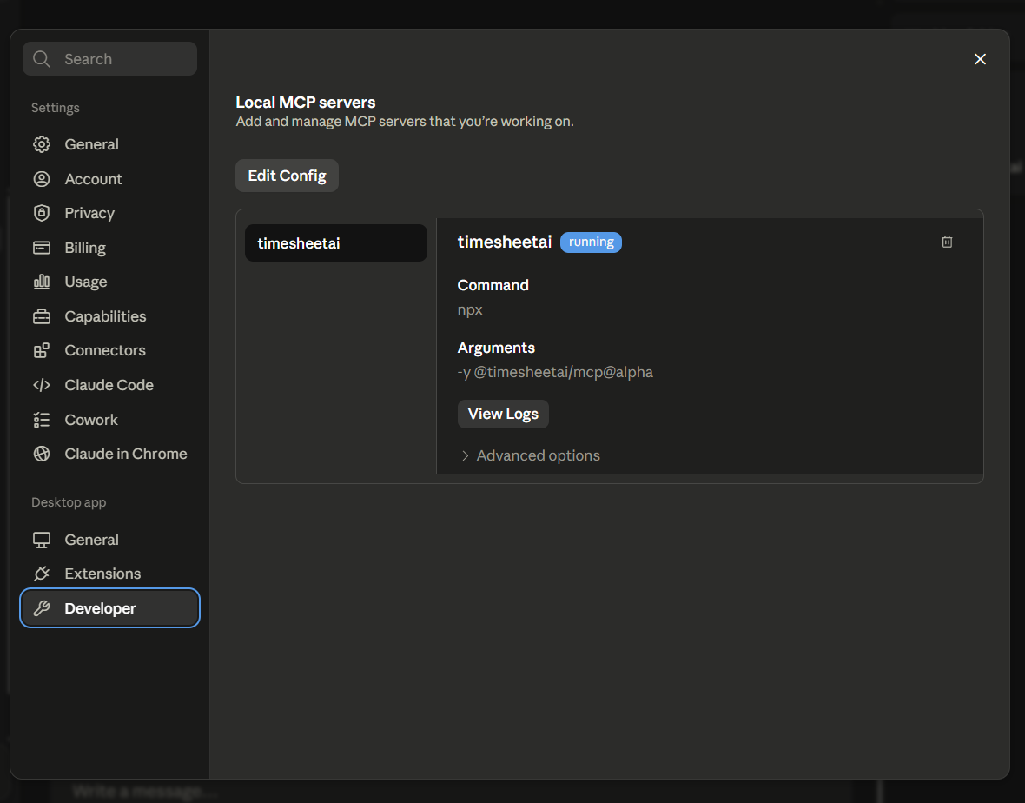The height and width of the screenshot is (803, 1025).
Task: Select Capabilities in the sidebar
Action: tap(109, 316)
